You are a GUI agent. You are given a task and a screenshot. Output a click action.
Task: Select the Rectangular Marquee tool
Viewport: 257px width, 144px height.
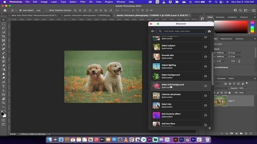coord(4,24)
